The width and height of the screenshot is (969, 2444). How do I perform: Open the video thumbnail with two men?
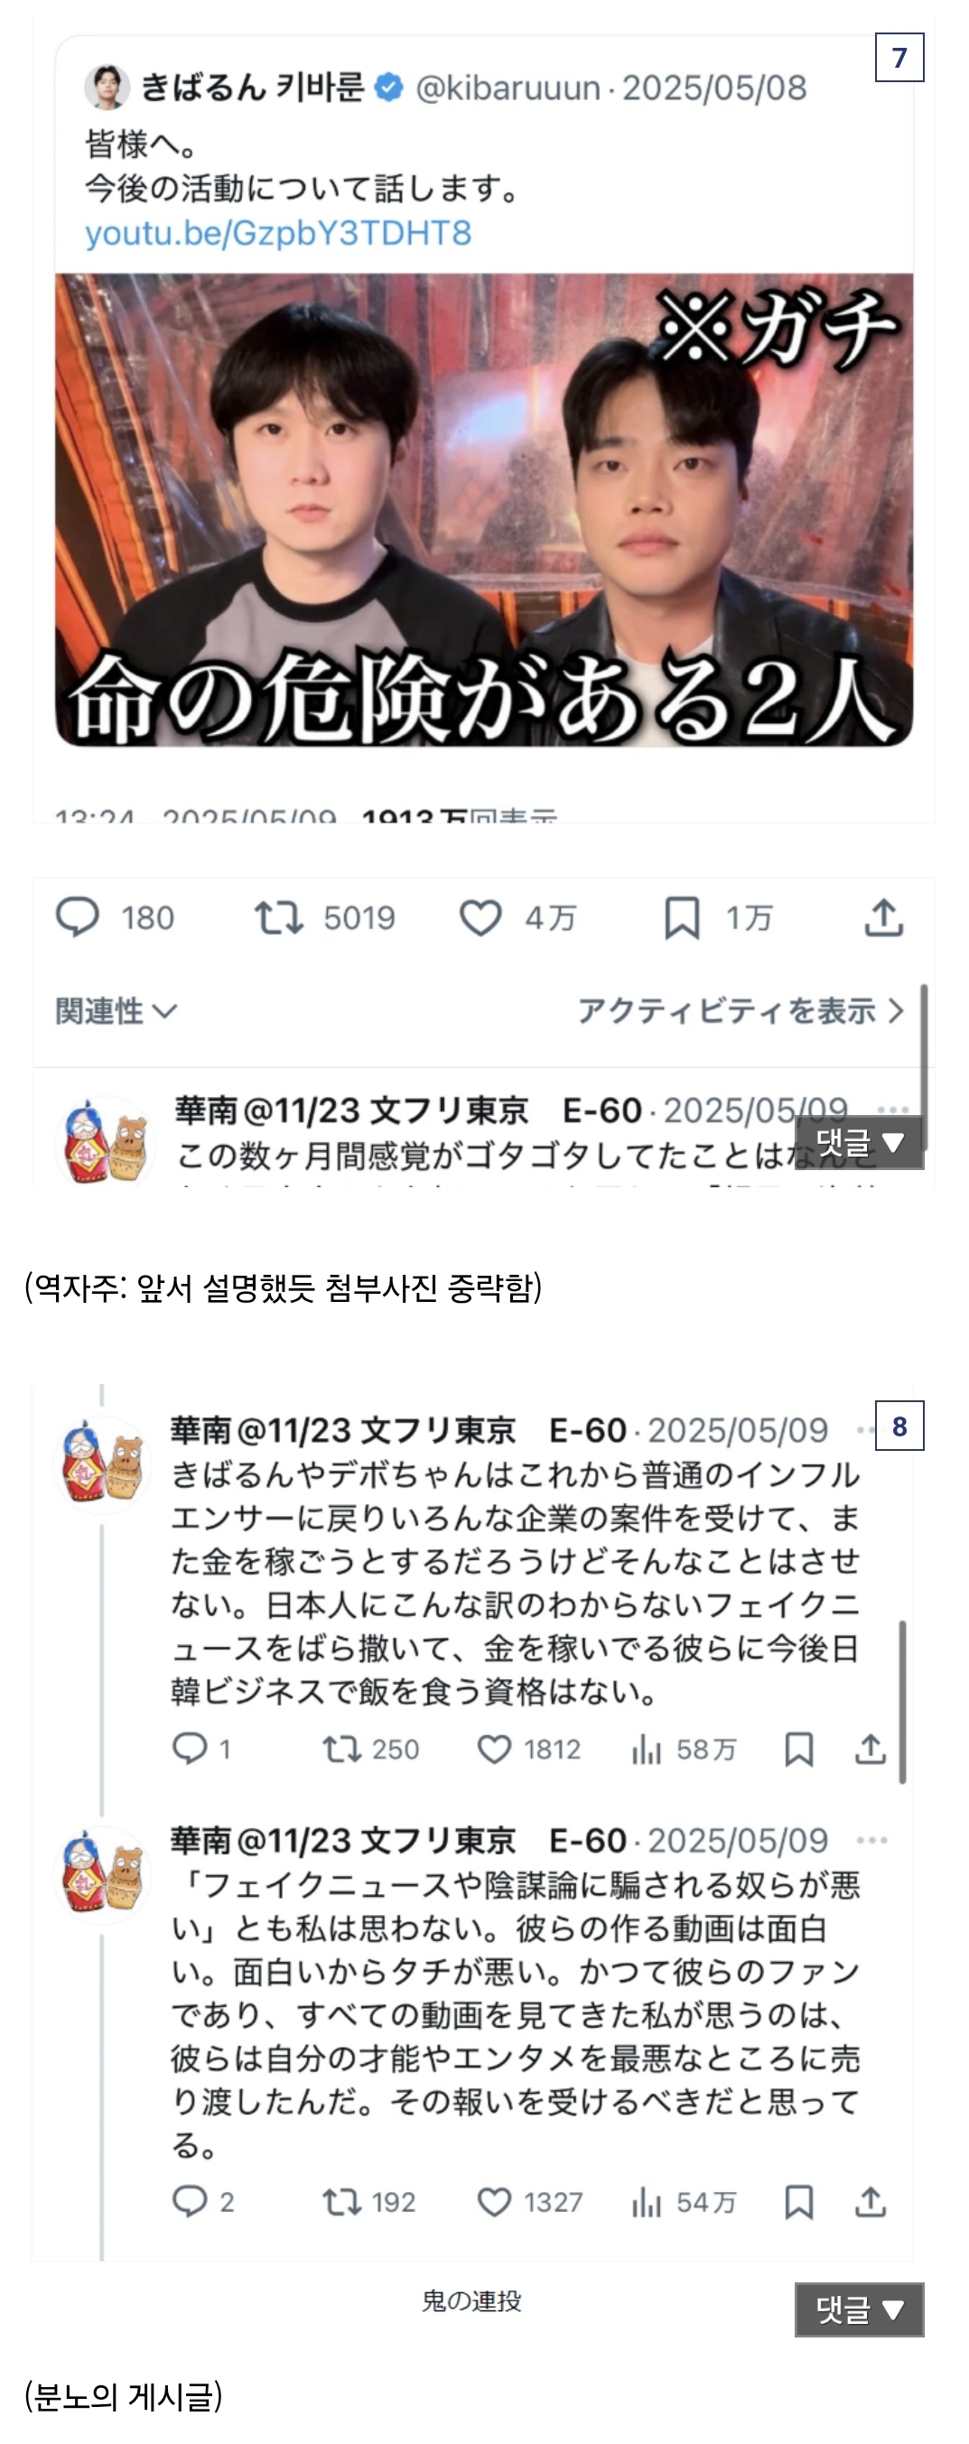point(484,509)
